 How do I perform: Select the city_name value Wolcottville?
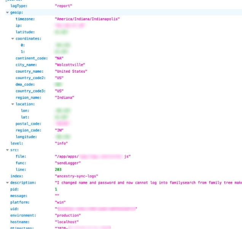[70, 65]
